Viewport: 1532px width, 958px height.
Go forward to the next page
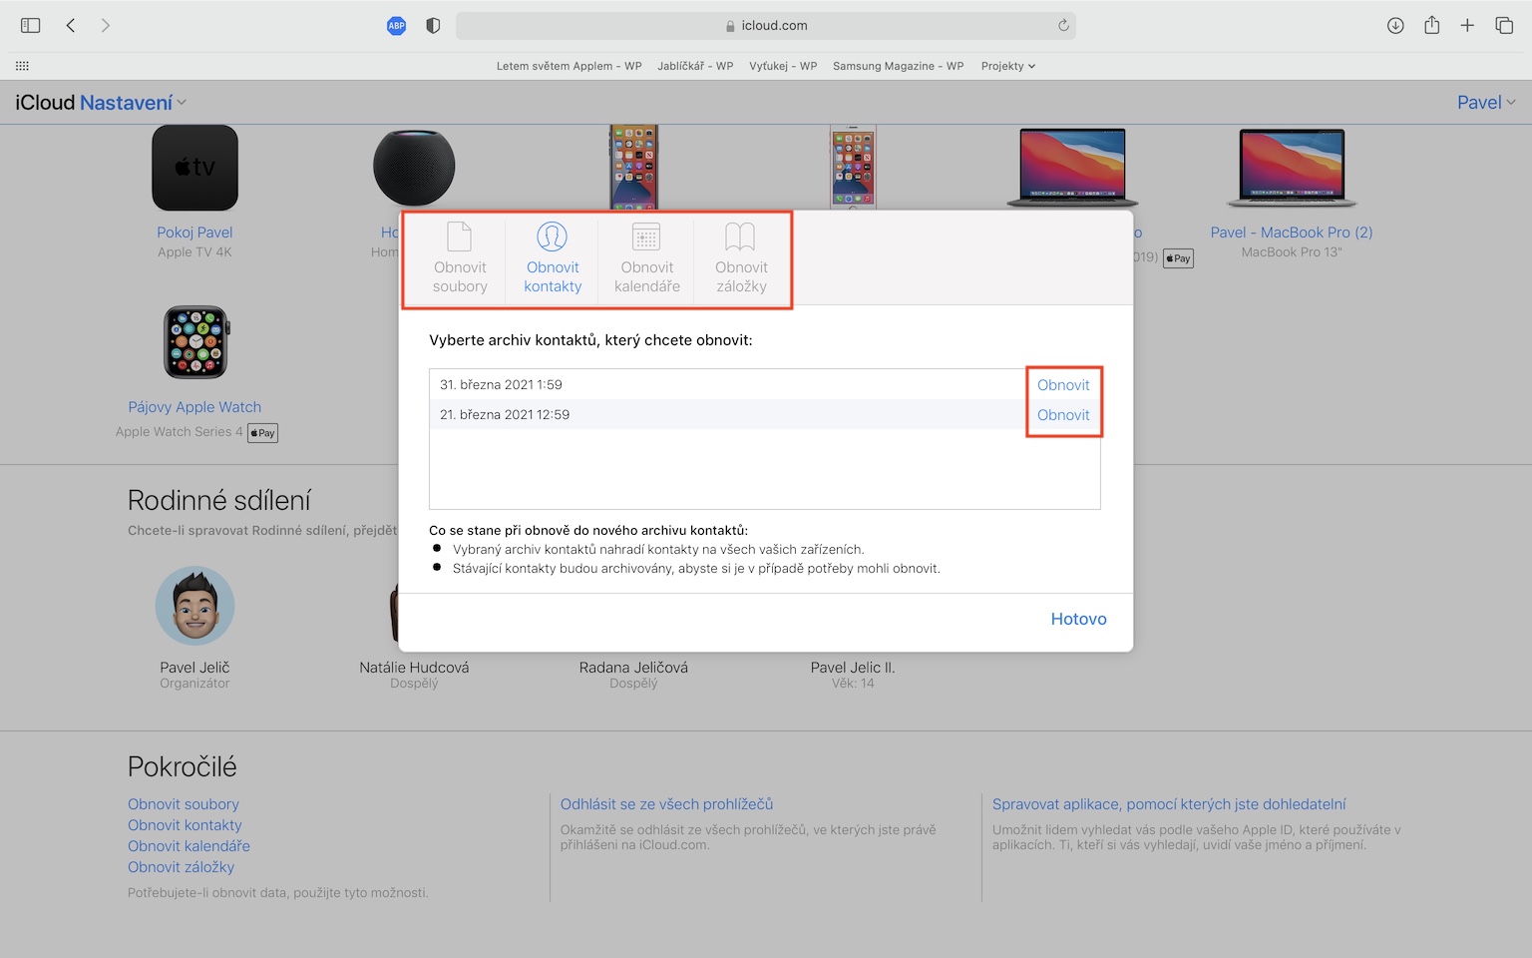tap(106, 26)
